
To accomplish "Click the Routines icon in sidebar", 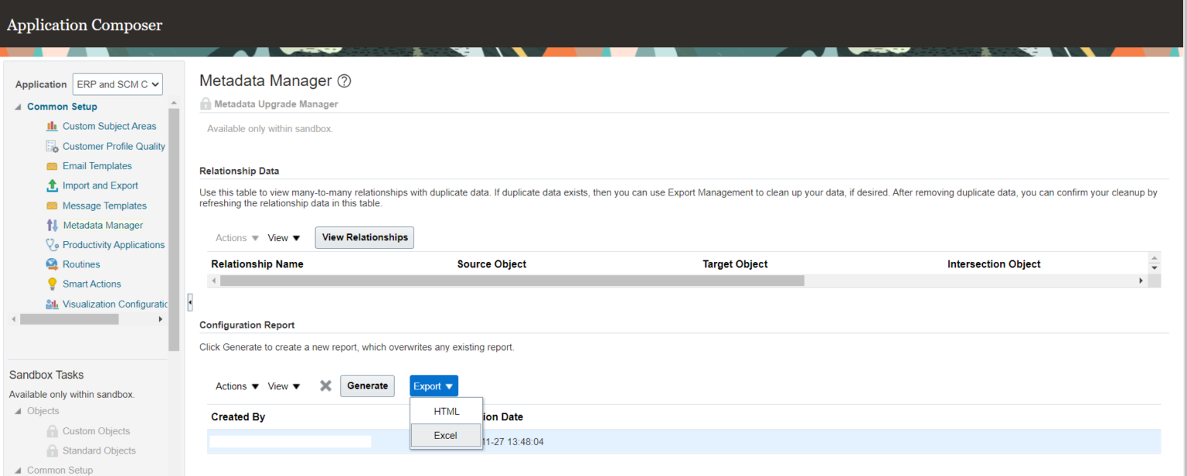I will [52, 264].
